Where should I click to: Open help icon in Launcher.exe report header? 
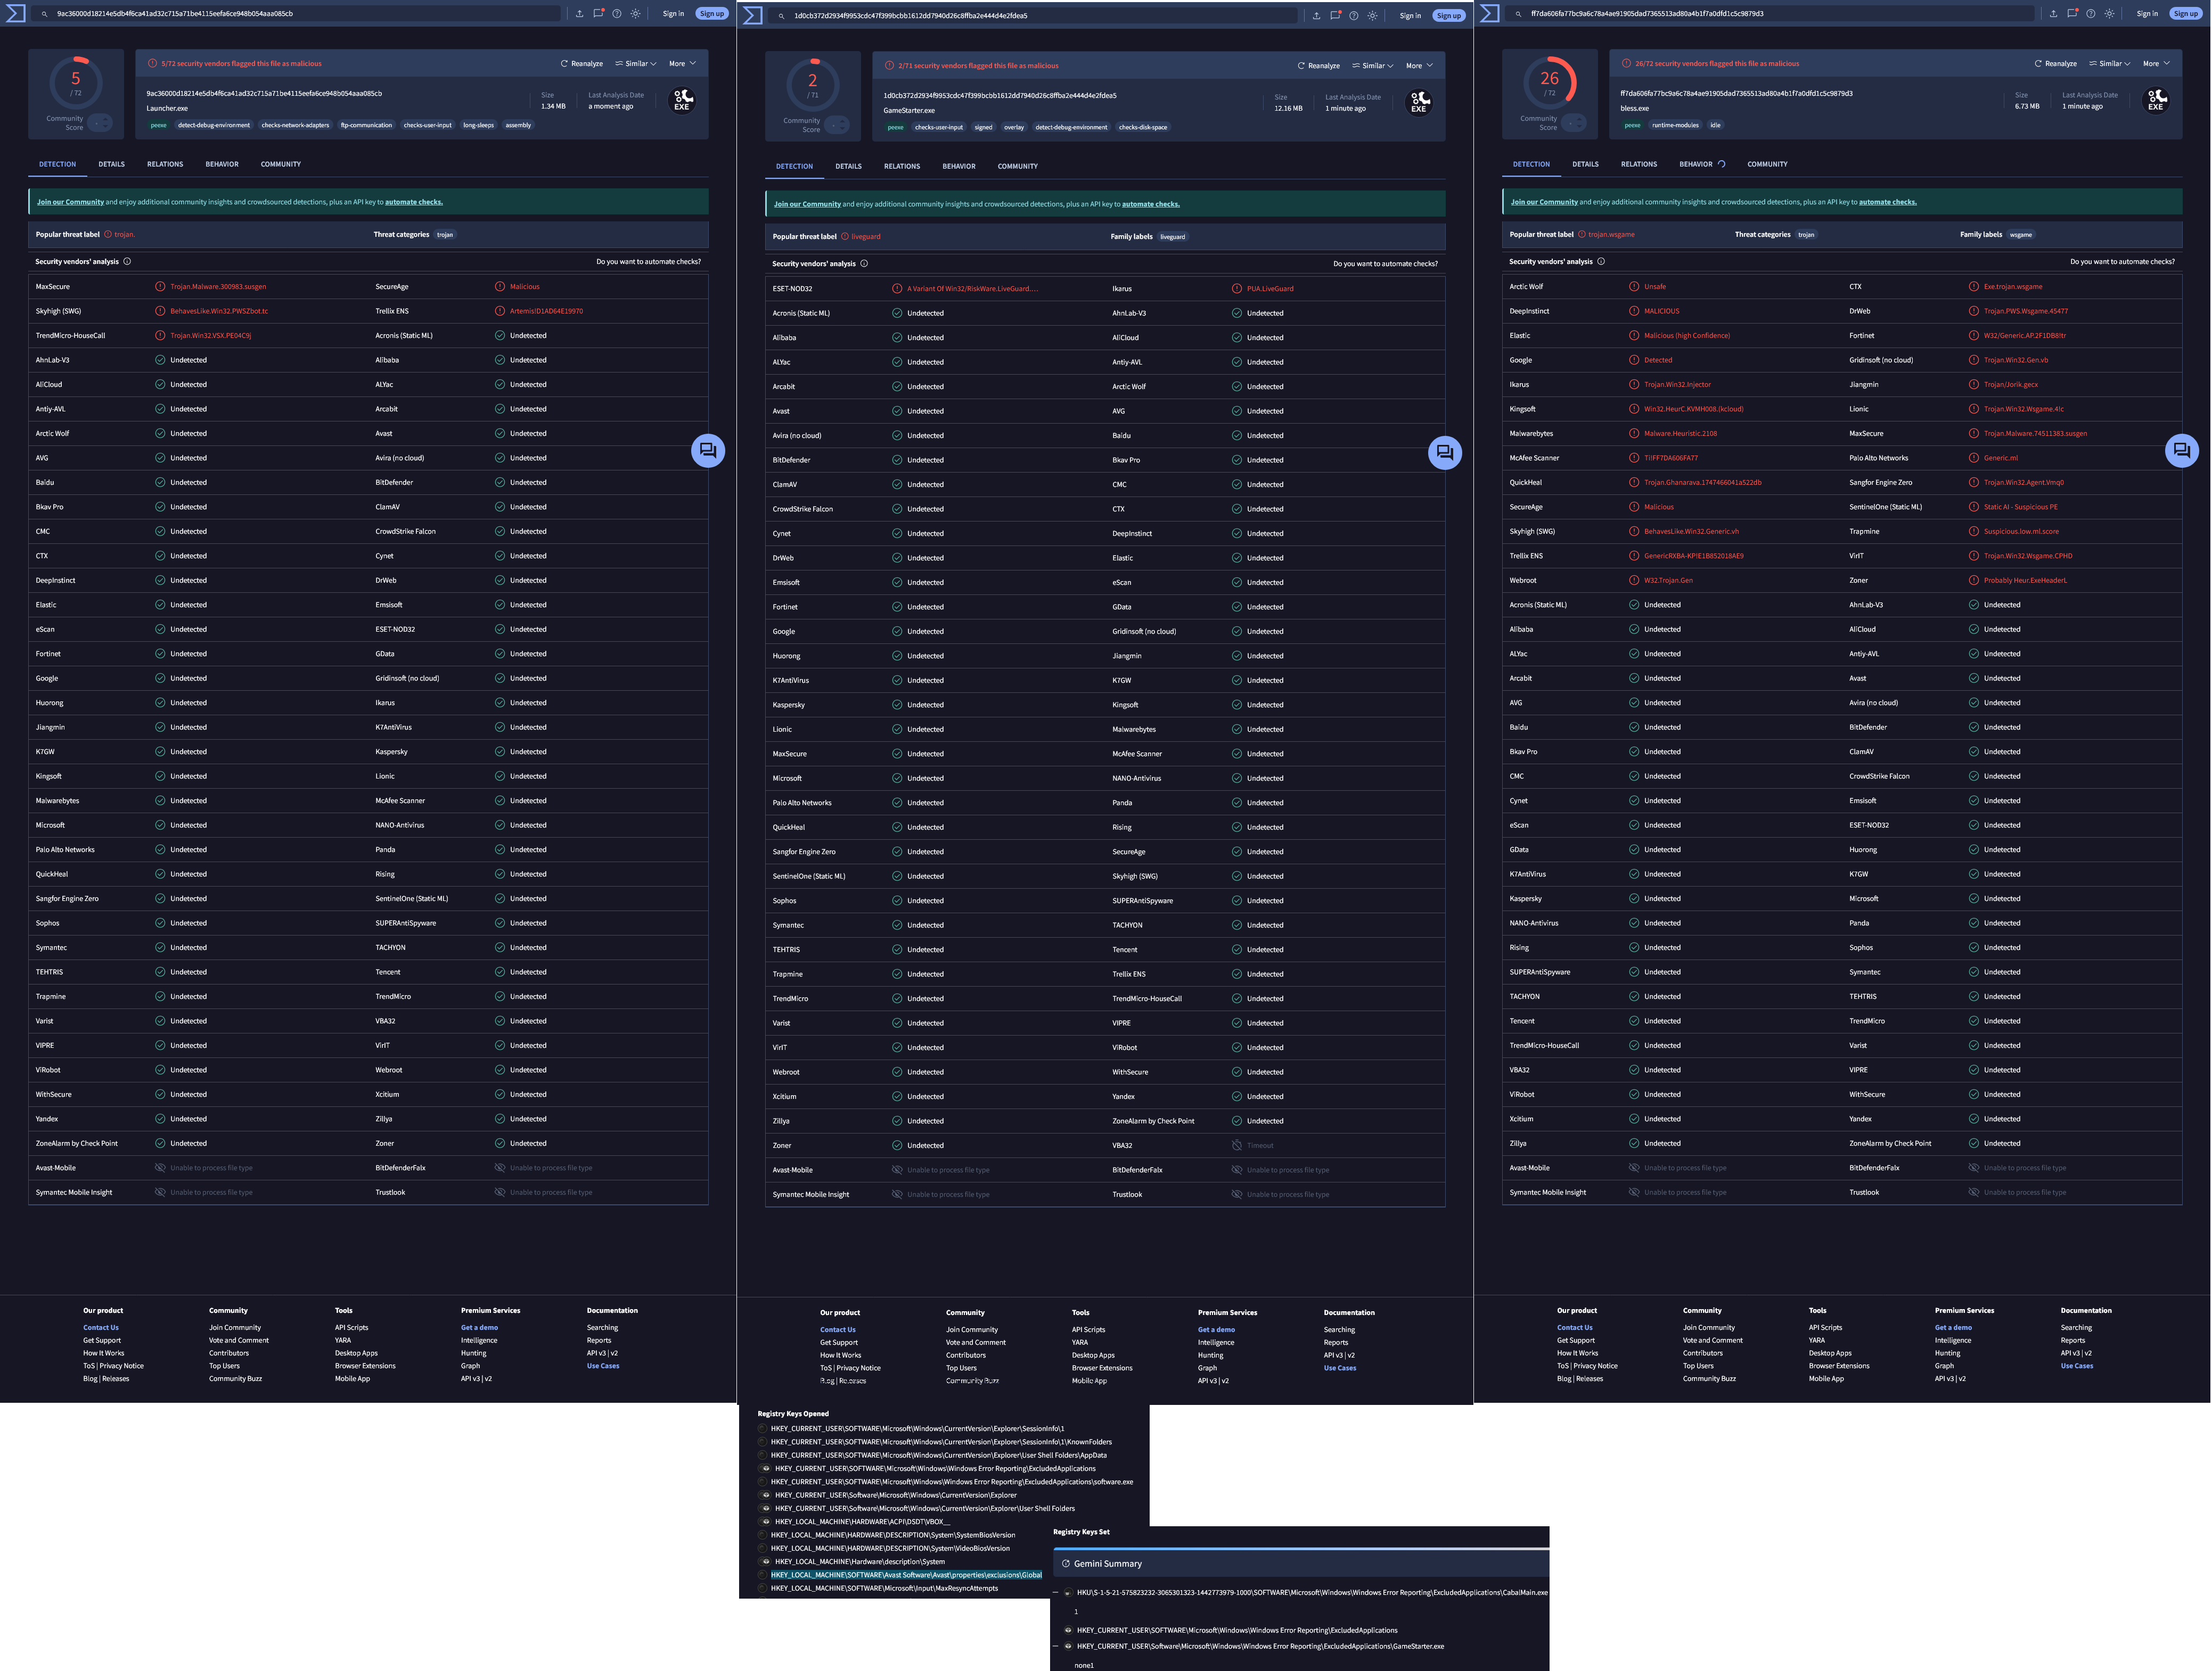coord(617,14)
